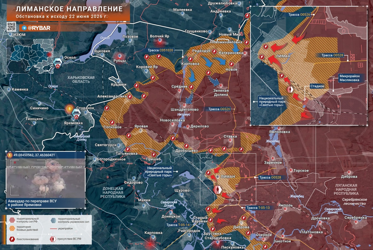The image size is (373, 250).
Task: Open the @RYBAR channel label
Action: [39, 27]
